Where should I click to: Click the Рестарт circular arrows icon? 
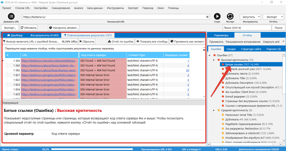tap(230, 16)
